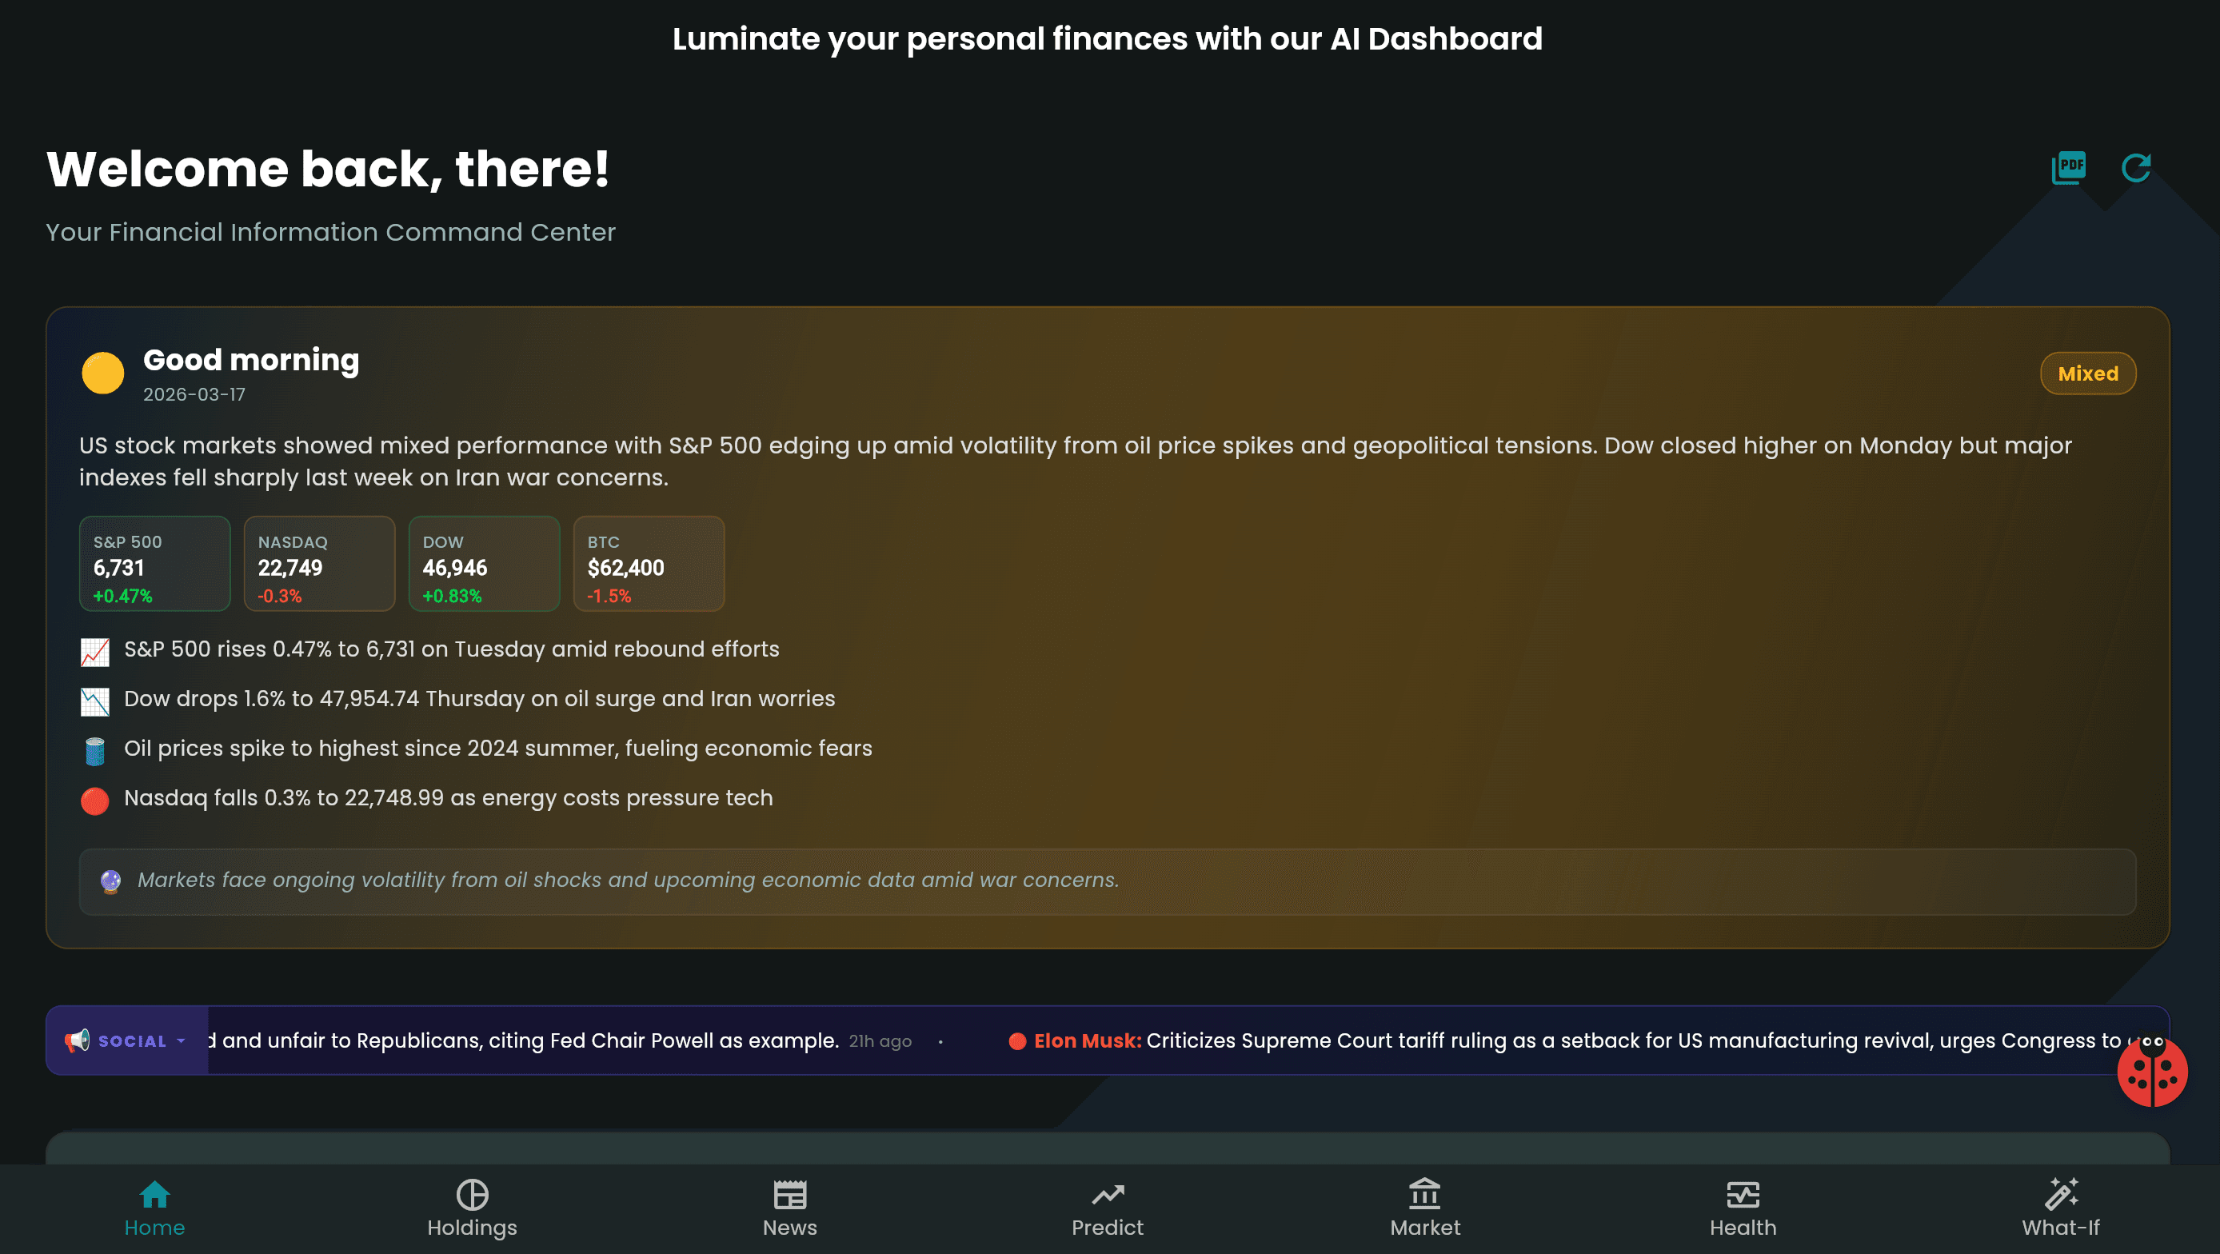
Task: Click the Home house icon
Action: [x=154, y=1195]
